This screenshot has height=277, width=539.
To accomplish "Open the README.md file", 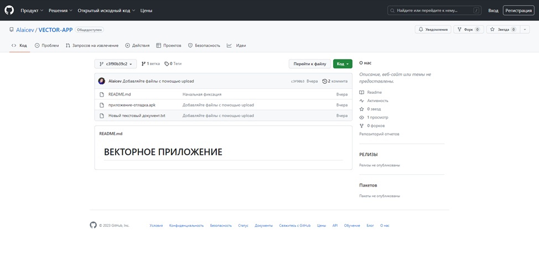I will pos(120,94).
